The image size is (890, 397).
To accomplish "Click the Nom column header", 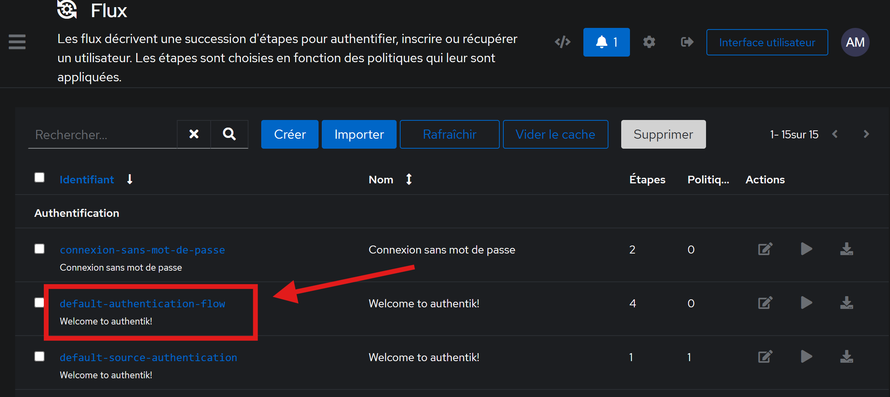I will pos(381,180).
